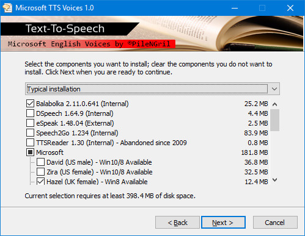The height and width of the screenshot is (236, 305).
Task: Click the 83.9 MB size value
Action: [x=256, y=133]
